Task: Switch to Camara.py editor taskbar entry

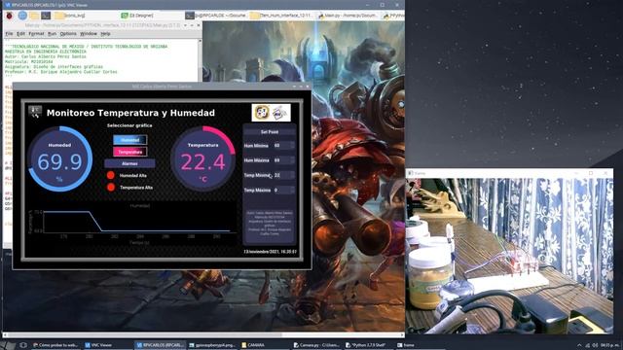Action: point(316,345)
